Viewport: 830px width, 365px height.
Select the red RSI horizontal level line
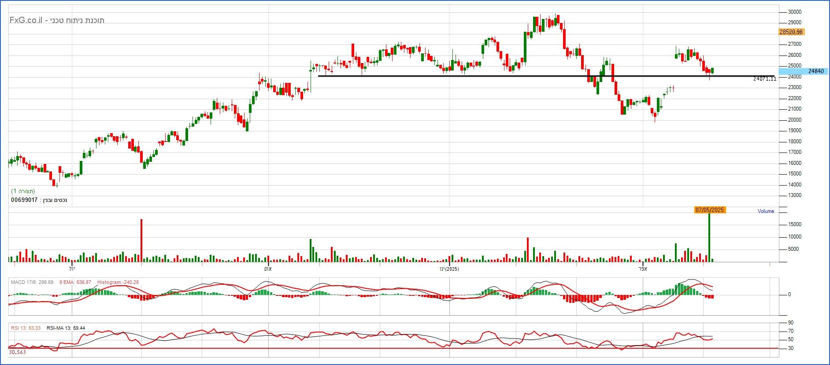pyautogui.click(x=393, y=348)
